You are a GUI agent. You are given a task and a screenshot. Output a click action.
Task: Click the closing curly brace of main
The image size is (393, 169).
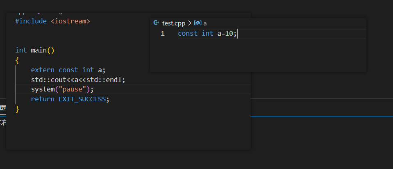(x=17, y=109)
